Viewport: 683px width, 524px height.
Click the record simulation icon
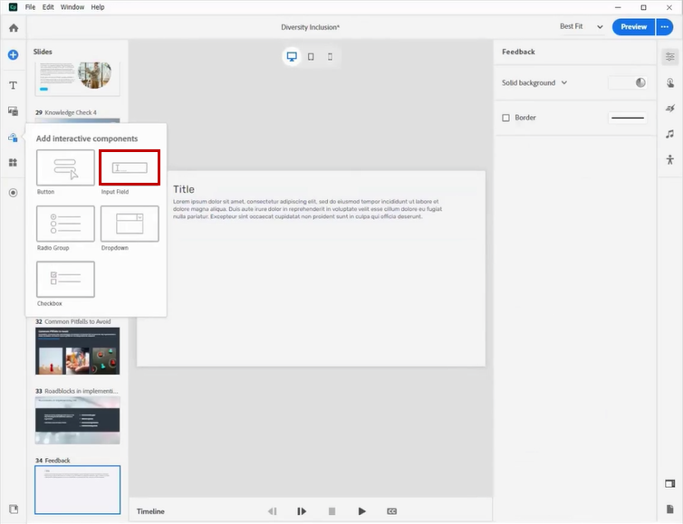click(13, 193)
